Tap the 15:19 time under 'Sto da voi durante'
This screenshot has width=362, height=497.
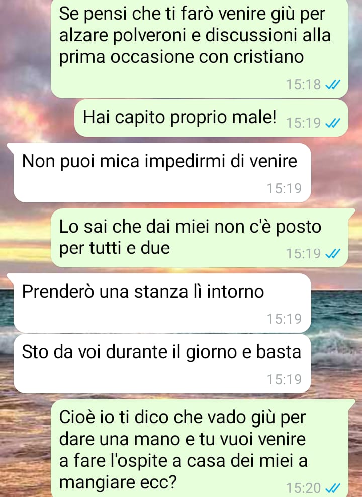click(284, 379)
